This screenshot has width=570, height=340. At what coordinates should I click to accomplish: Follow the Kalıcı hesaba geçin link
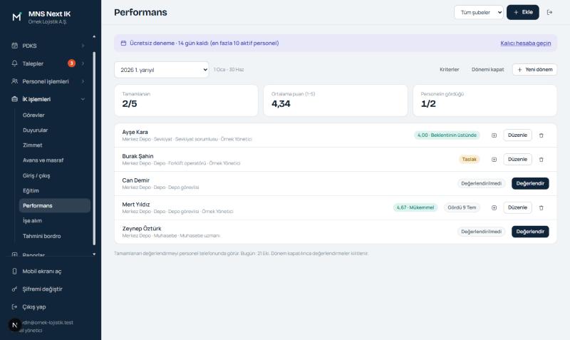pos(525,43)
